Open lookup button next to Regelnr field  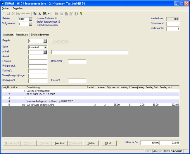pos(45,41)
